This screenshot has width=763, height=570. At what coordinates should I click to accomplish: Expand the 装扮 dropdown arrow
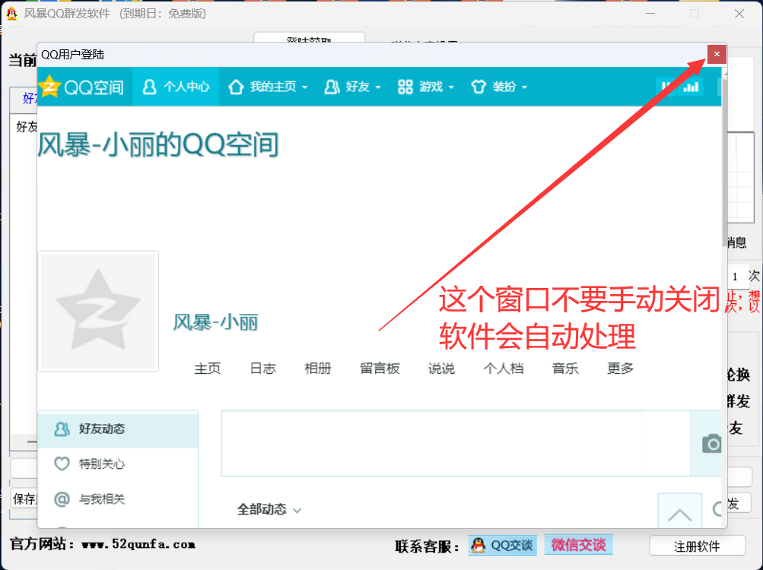524,87
